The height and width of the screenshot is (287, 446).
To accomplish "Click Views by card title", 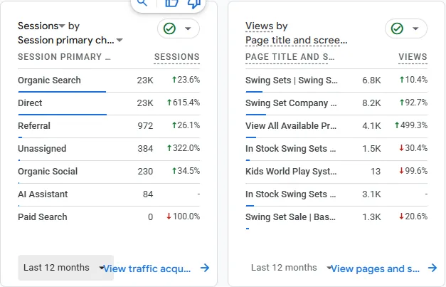I will (x=267, y=26).
